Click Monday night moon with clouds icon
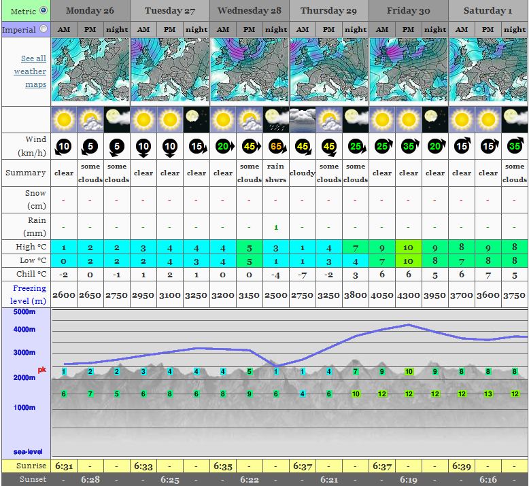Viewport: 529px width, 486px height. point(117,120)
